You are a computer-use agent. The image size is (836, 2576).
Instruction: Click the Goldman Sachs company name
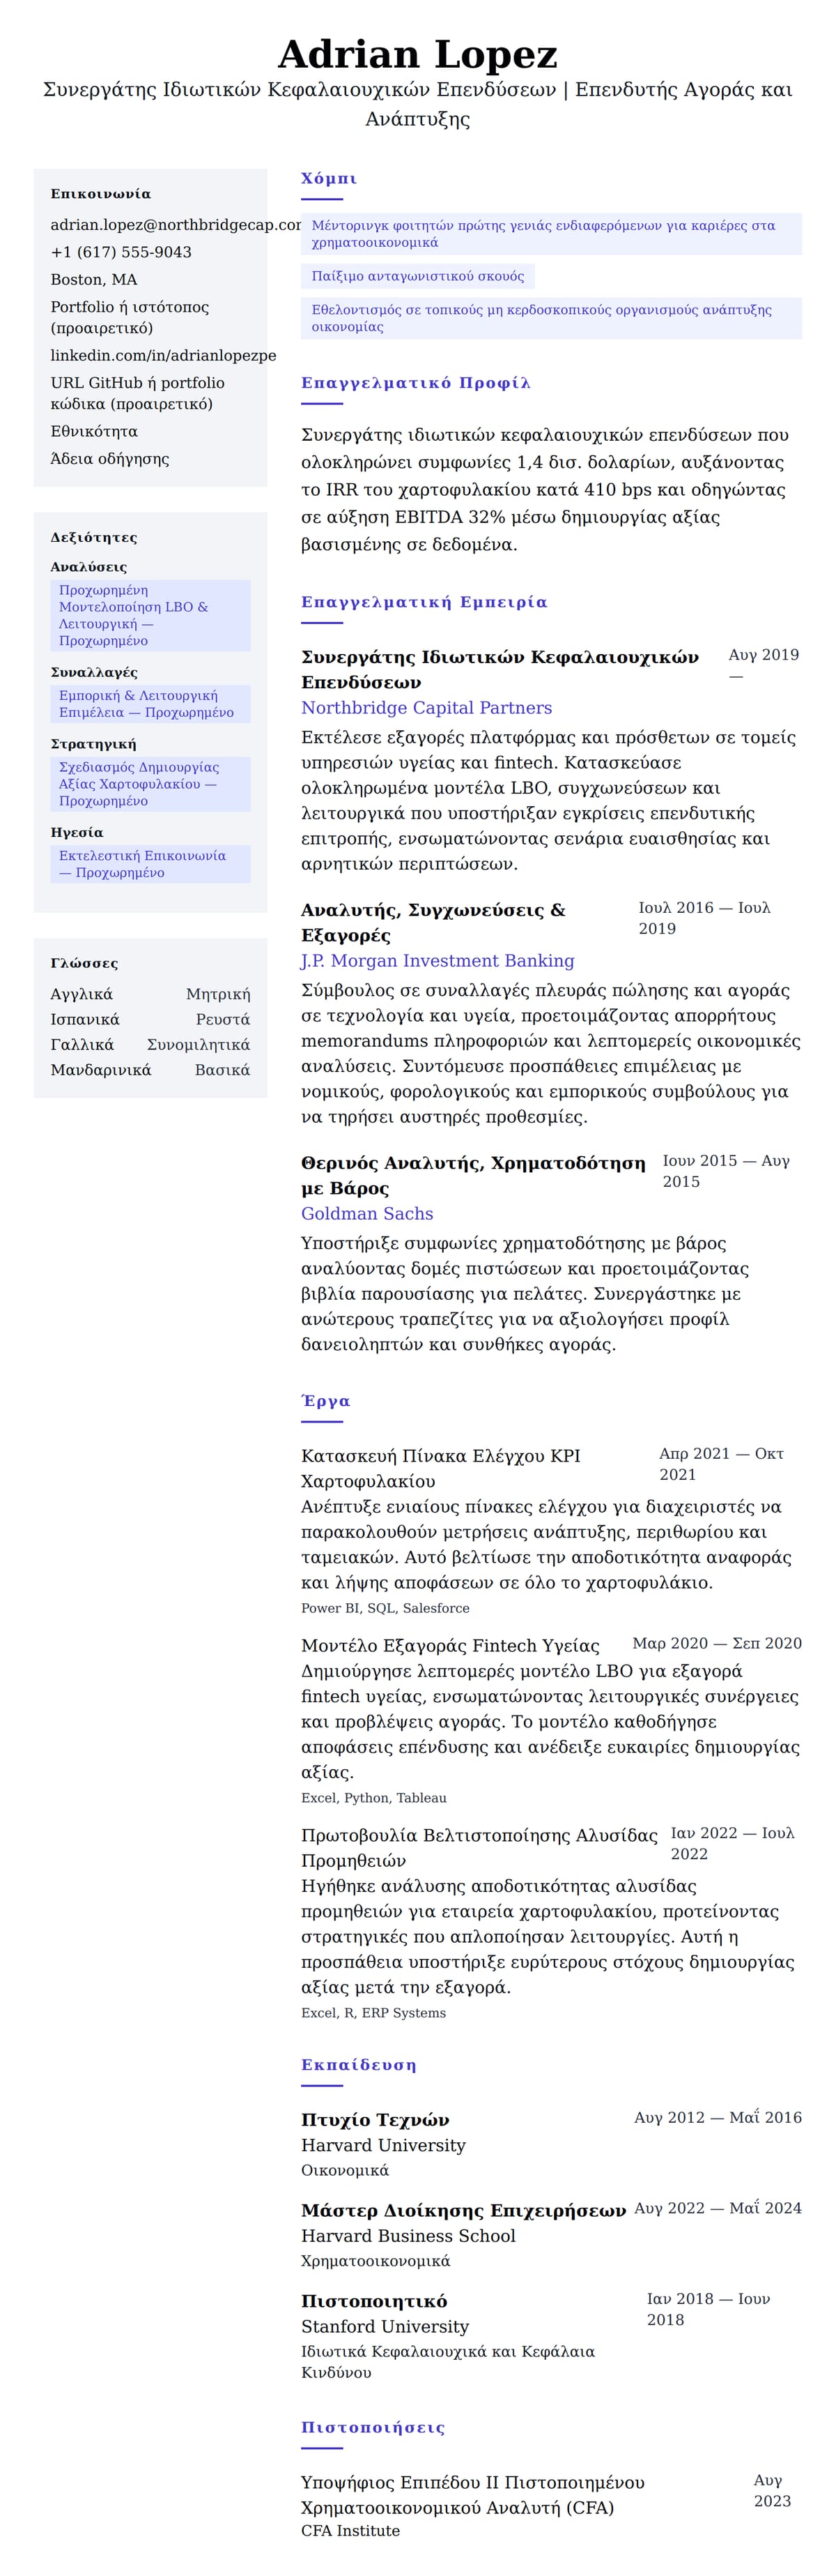(366, 1213)
